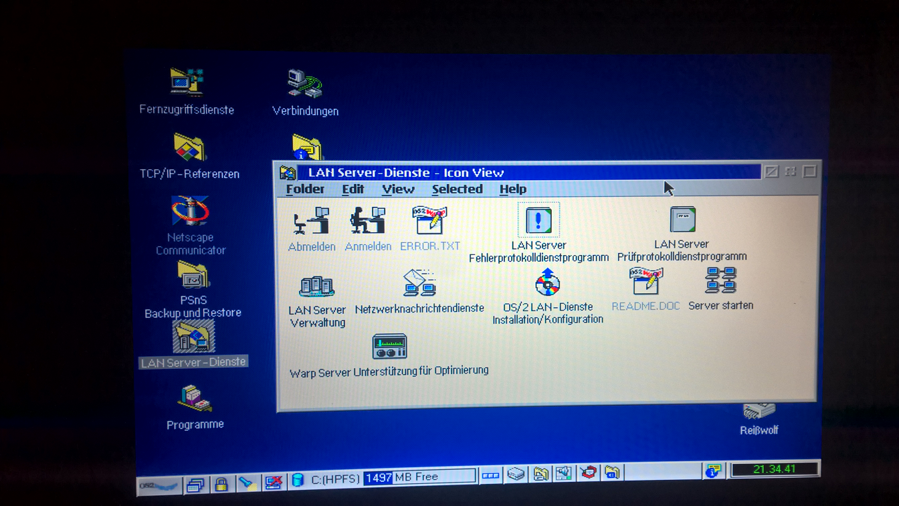Click the OS/2 Warp button in WarpCenter
Image resolution: width=899 pixels, height=506 pixels.
click(x=159, y=486)
